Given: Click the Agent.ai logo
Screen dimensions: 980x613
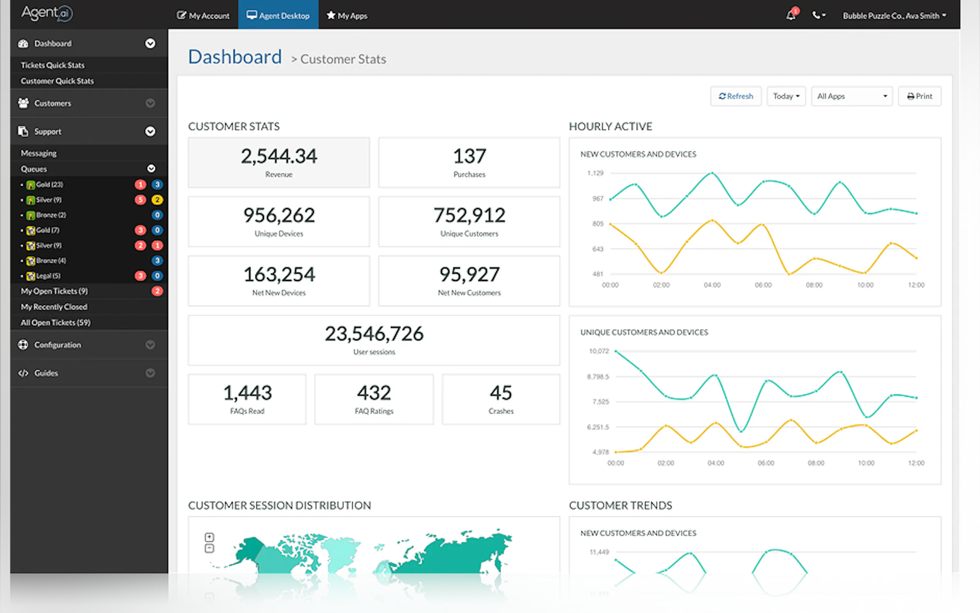Looking at the screenshot, I should (x=47, y=13).
